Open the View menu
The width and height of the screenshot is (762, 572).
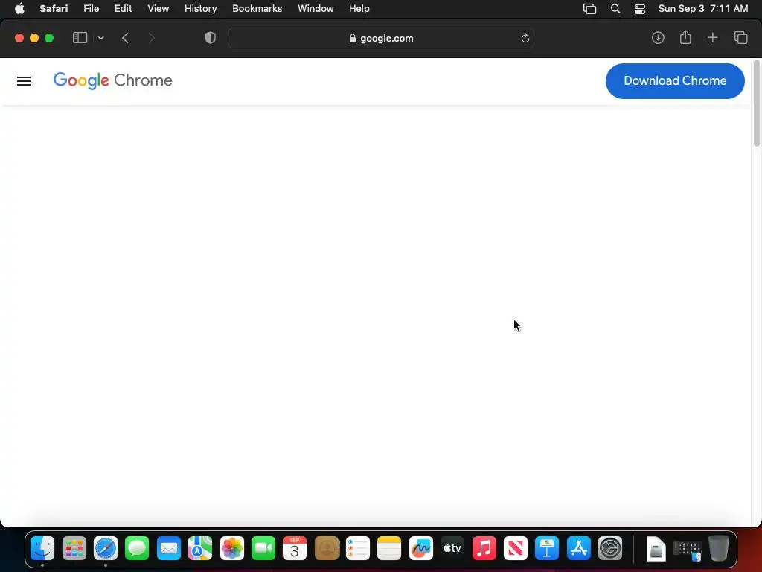pos(158,9)
